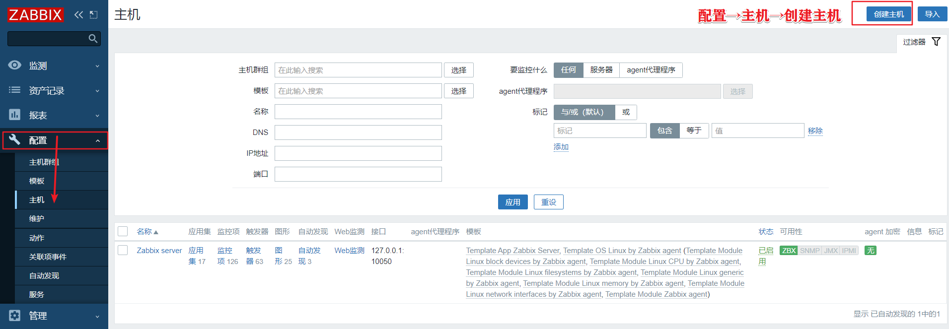Viewport: 949px width, 329px height.
Task: Open 监控项 126 link
Action: click(x=224, y=256)
